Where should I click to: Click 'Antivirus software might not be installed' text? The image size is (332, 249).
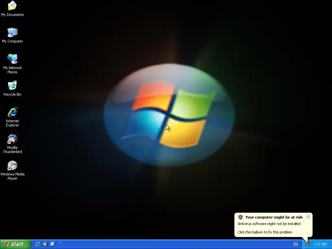pyautogui.click(x=269, y=224)
